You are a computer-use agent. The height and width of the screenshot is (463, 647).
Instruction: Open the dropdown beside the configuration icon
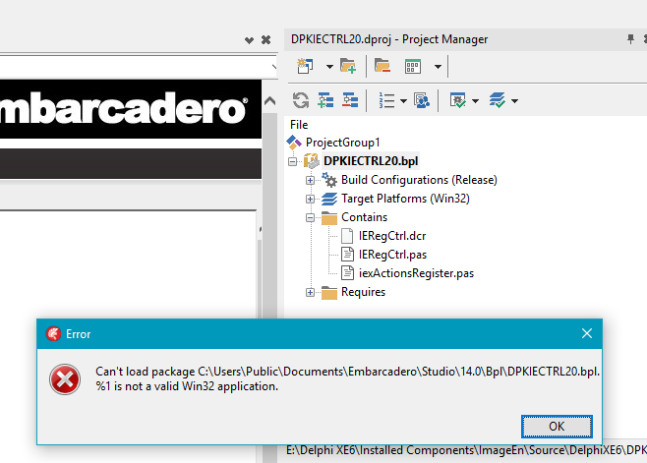(475, 100)
